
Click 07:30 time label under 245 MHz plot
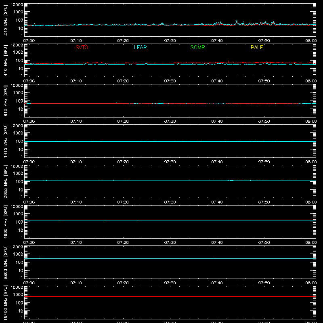coord(170,41)
